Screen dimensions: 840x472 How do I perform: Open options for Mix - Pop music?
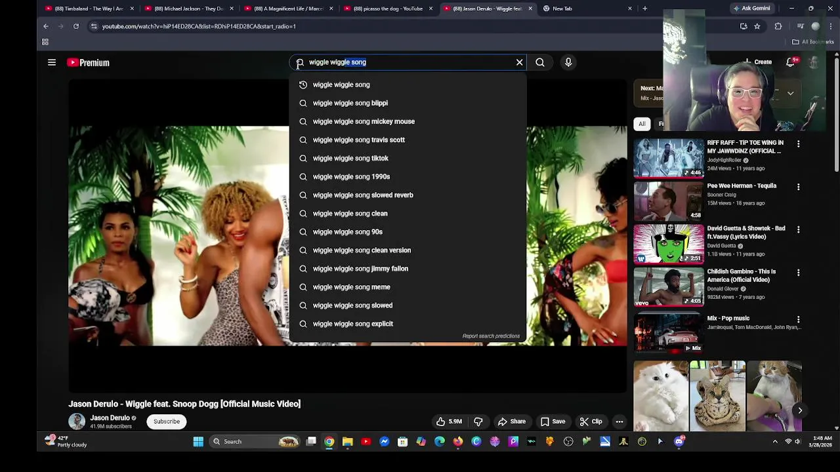click(798, 319)
